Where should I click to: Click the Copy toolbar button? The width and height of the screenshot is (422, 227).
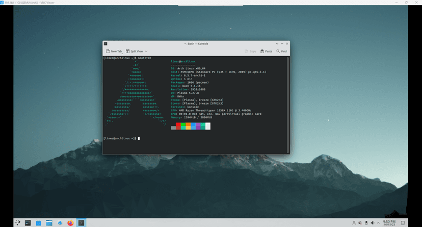pos(250,52)
